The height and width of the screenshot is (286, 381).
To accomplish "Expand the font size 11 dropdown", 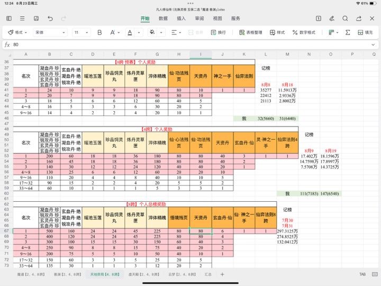I will [x=81, y=32].
